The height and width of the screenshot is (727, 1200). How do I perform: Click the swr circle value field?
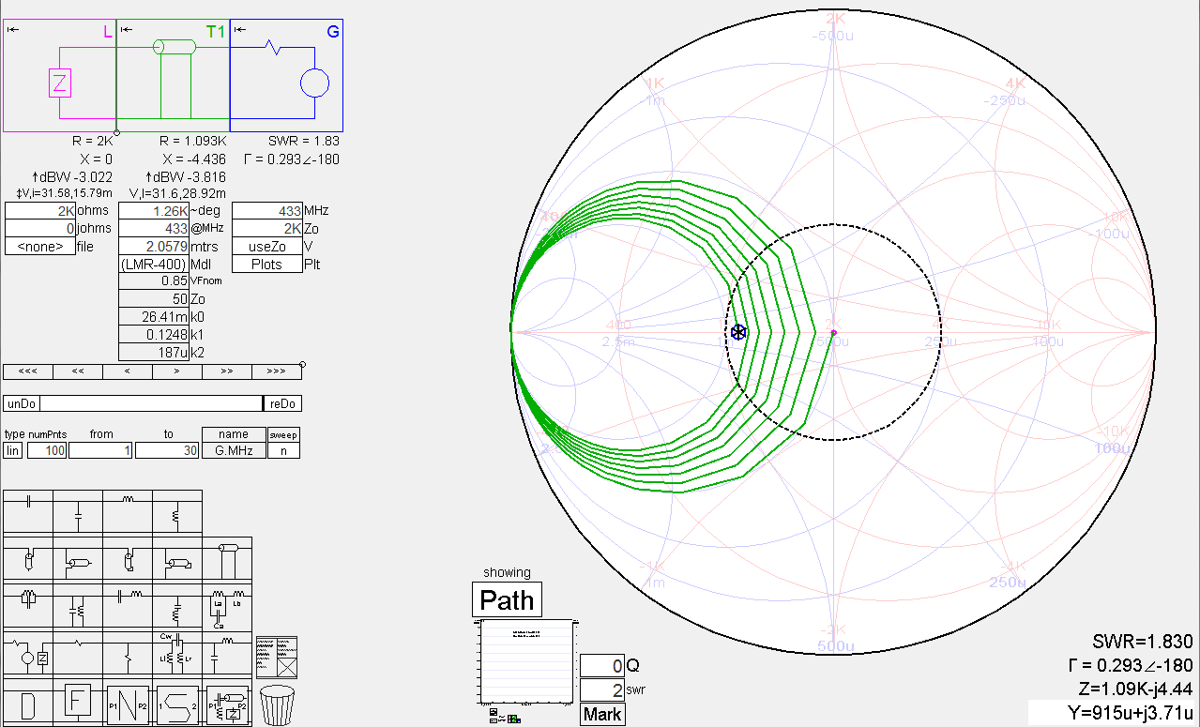pyautogui.click(x=601, y=690)
